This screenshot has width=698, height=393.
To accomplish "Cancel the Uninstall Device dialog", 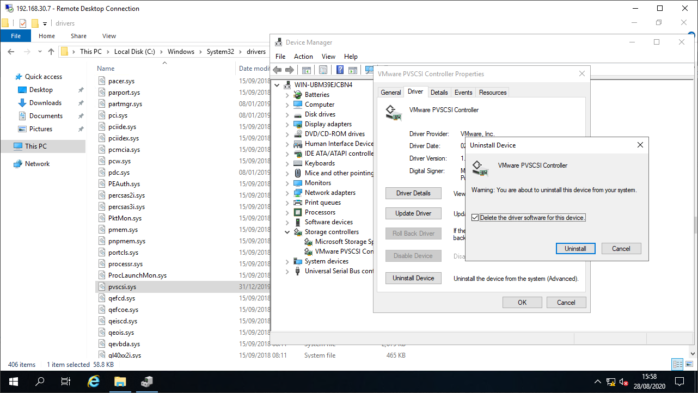I will (621, 249).
